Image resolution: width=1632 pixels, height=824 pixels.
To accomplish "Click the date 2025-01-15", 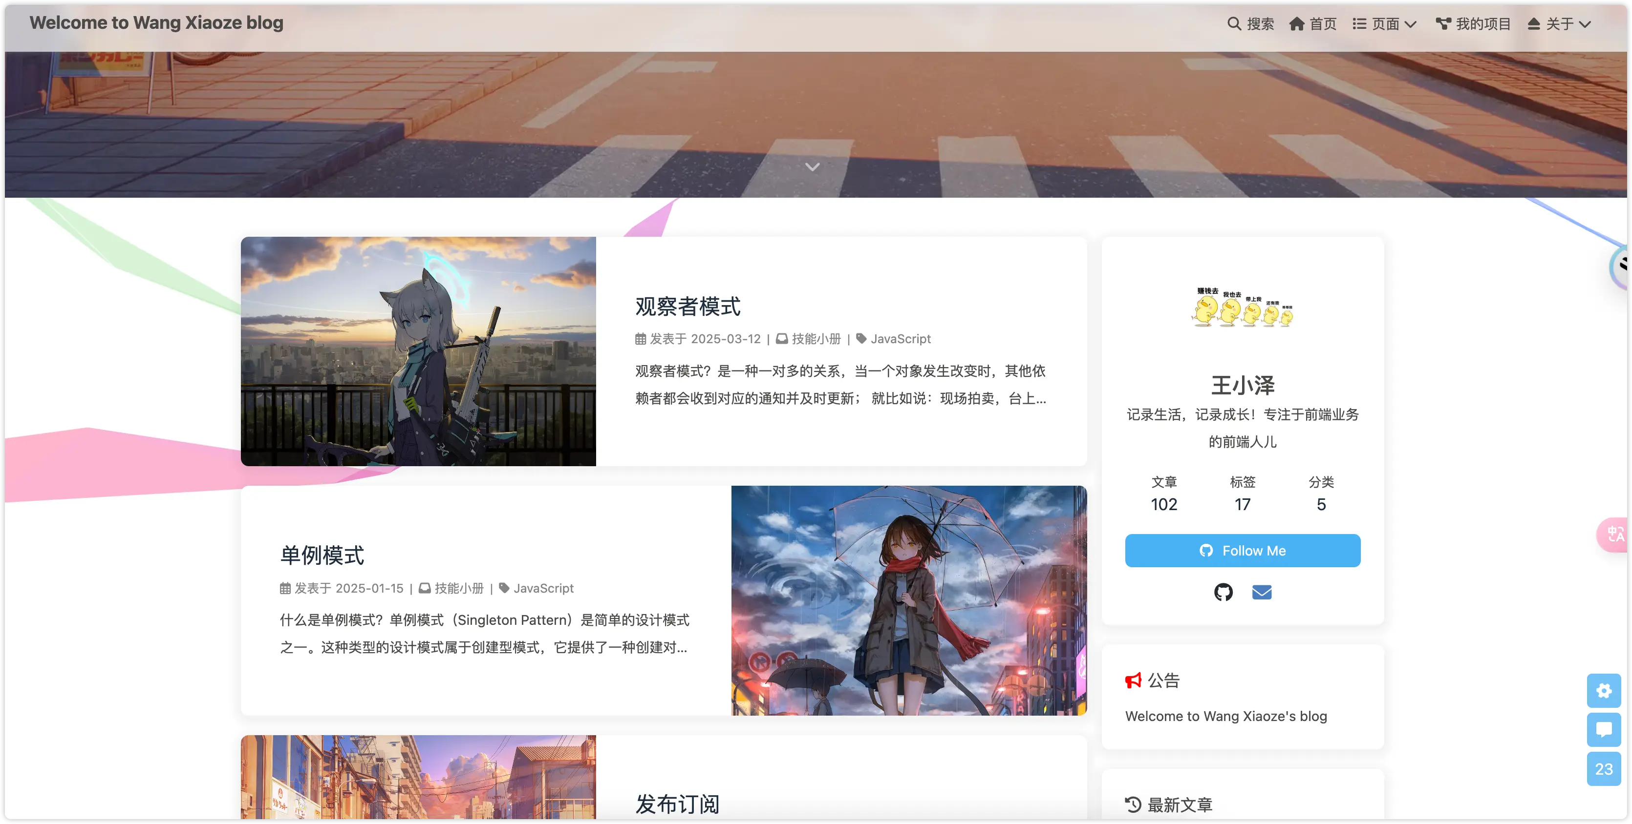I will (369, 588).
